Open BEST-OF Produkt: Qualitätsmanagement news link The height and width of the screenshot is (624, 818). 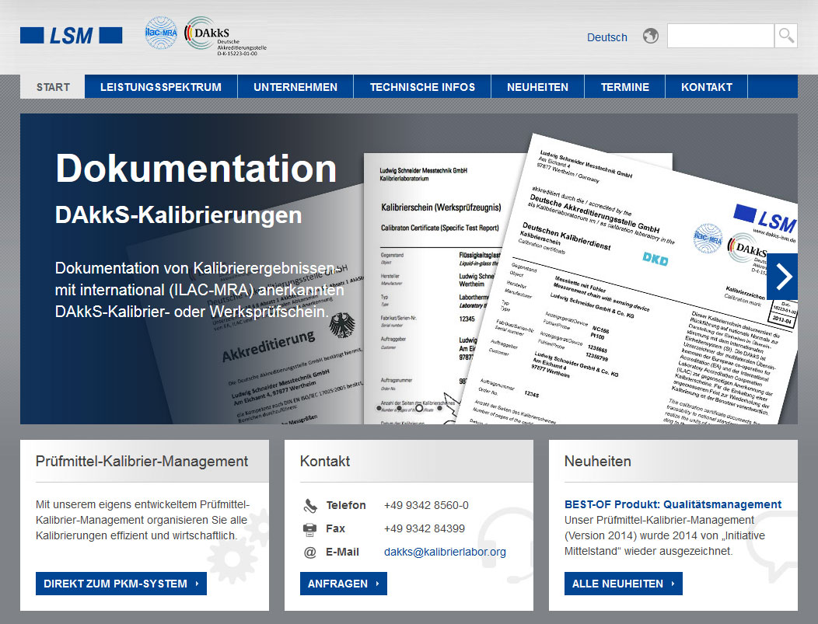(673, 504)
